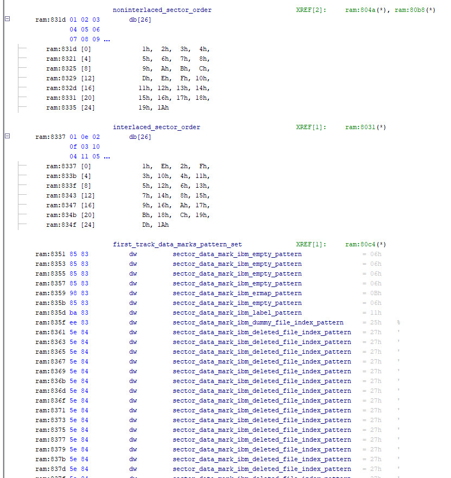Select address ram:831d db[26] line
This screenshot has height=478, width=451.
93,20
